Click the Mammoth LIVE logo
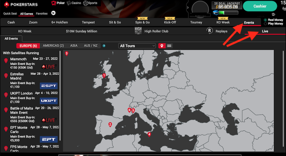 [x=48, y=67]
